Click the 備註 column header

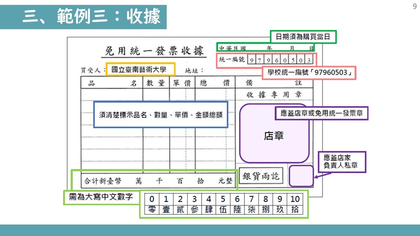[x=273, y=83]
